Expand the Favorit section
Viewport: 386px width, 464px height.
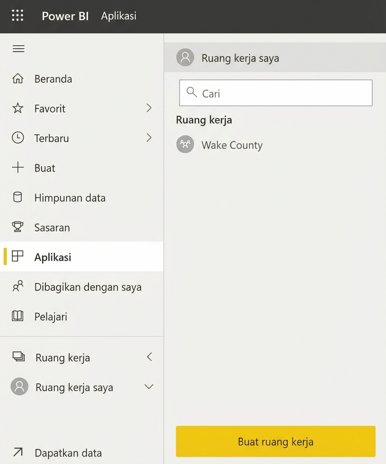tap(150, 108)
